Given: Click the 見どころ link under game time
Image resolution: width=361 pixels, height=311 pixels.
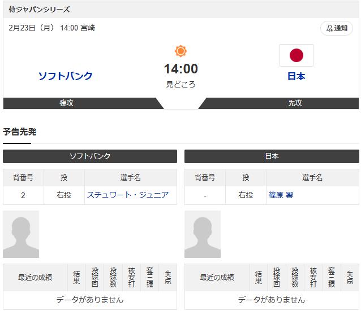Looking at the screenshot, I should [x=180, y=84].
